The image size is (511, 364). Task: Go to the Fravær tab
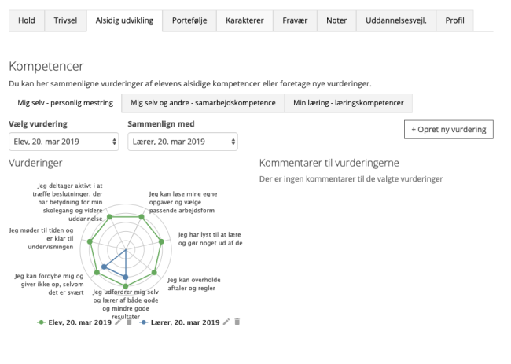click(295, 20)
